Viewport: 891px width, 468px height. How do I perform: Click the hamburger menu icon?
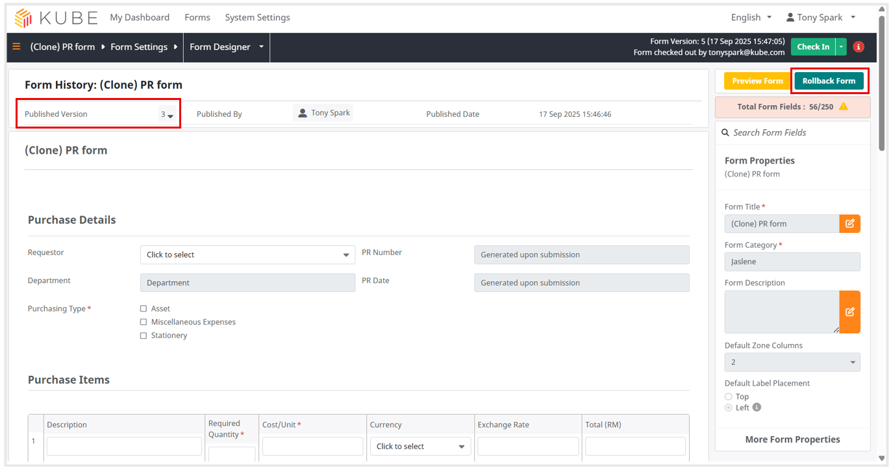17,47
